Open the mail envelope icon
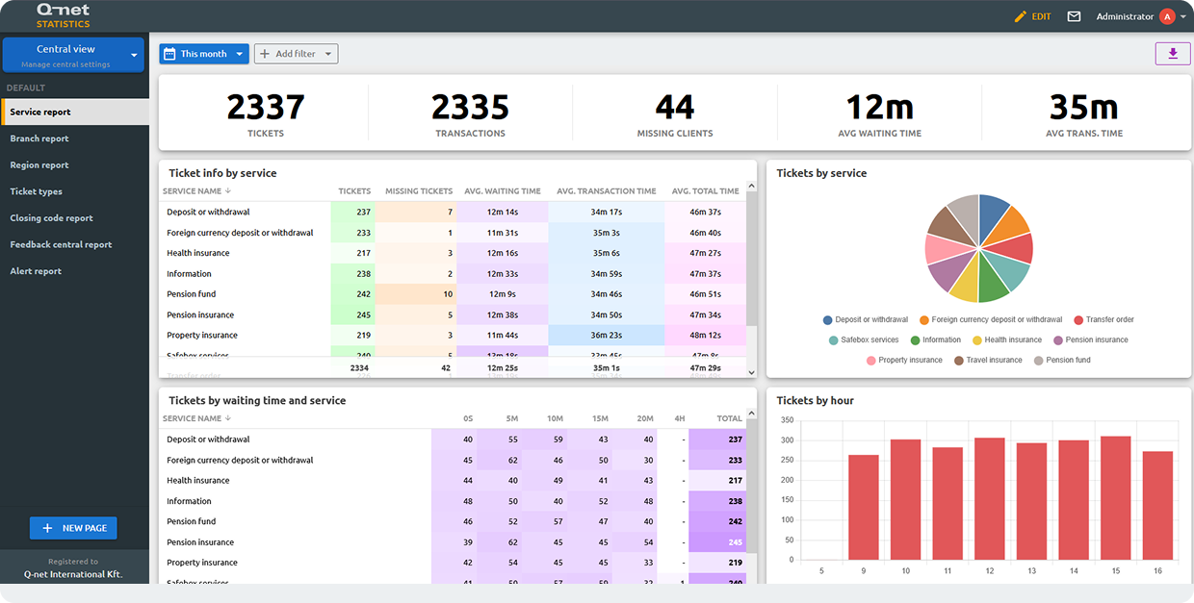1194x603 pixels. 1074,16
